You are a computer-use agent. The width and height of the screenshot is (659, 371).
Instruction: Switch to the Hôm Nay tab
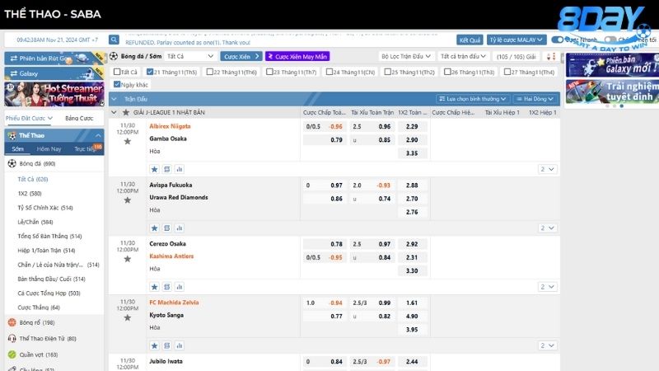tap(49, 149)
